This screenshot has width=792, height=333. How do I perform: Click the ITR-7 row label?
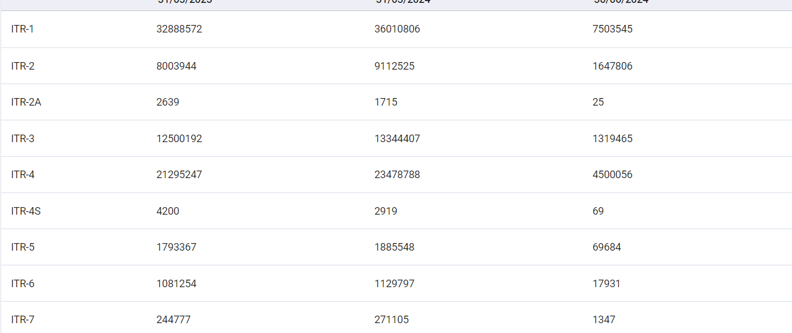[x=23, y=320]
